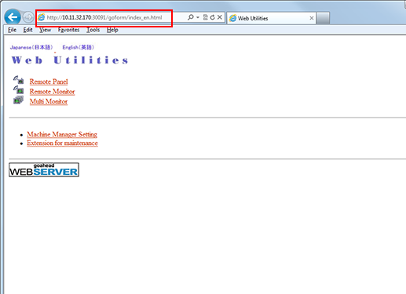Open the Help menu
Screen dimensions: 406x294
point(112,30)
